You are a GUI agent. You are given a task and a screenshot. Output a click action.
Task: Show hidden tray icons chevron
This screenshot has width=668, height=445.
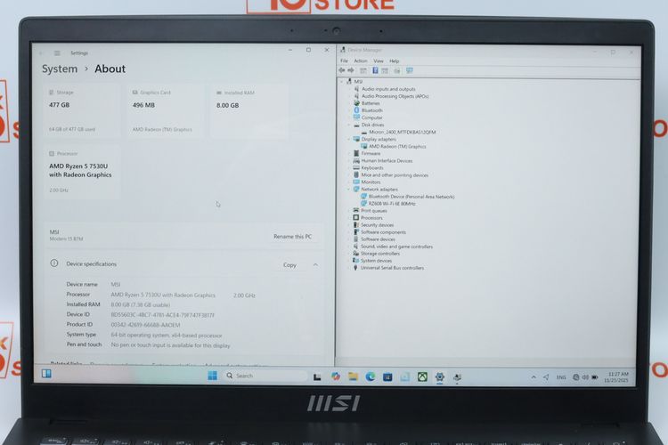point(534,377)
